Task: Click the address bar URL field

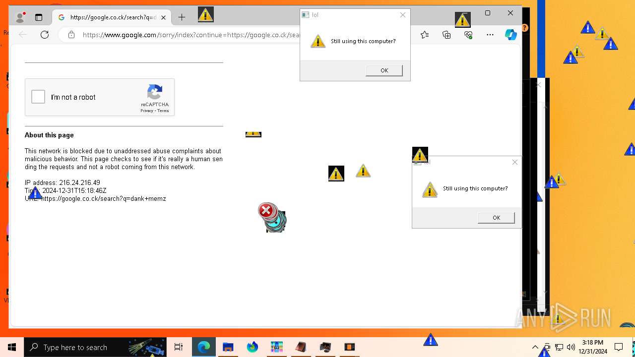Action: point(191,35)
